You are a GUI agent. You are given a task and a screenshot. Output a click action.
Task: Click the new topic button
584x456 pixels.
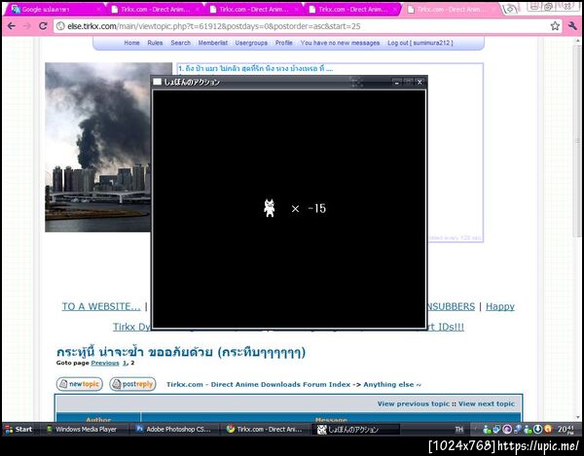(80, 384)
